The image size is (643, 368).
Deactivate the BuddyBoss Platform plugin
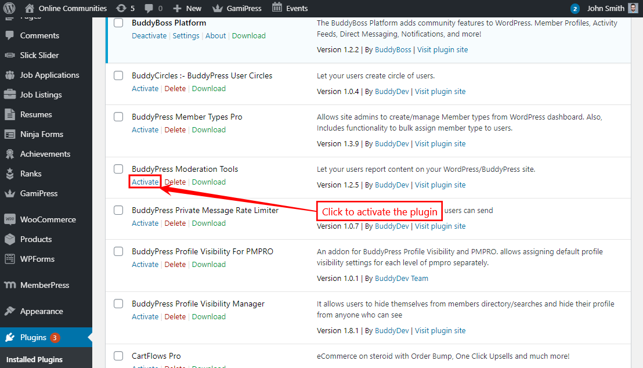coord(149,35)
